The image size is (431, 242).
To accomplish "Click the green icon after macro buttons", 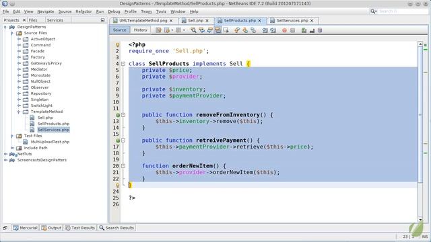I will pyautogui.click(x=304, y=30).
